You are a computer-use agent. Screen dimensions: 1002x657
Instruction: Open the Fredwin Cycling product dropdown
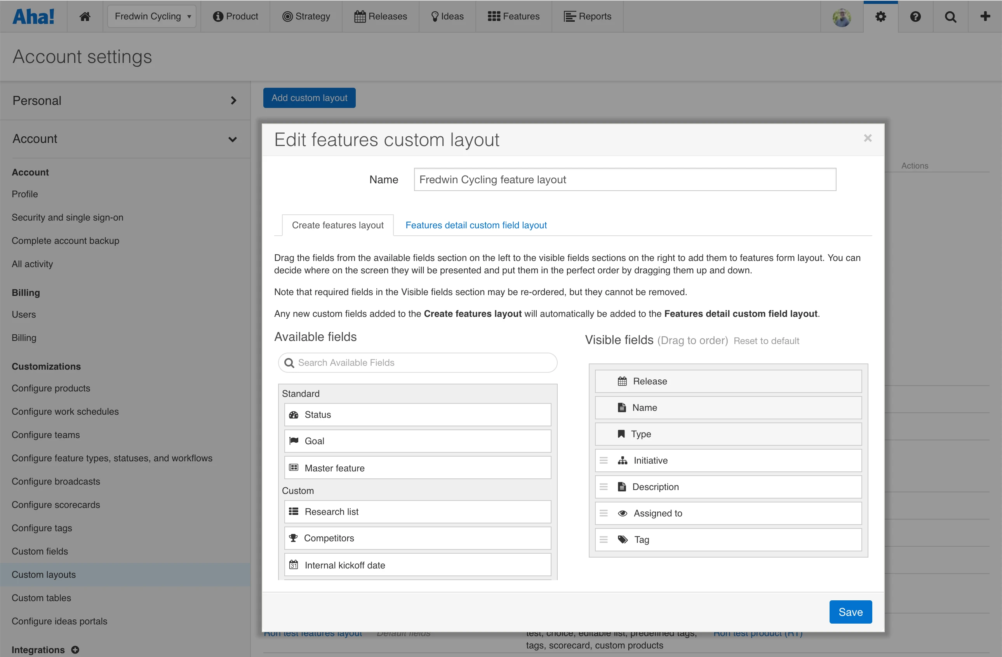[152, 16]
